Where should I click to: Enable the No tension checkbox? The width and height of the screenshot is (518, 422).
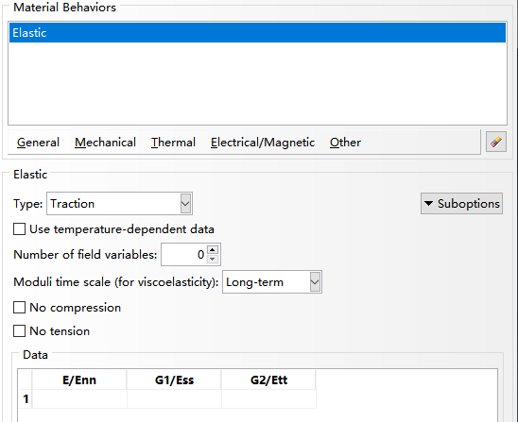19,331
